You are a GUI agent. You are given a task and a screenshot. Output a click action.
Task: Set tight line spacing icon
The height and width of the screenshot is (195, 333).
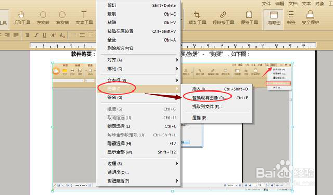pyautogui.click(x=73, y=35)
